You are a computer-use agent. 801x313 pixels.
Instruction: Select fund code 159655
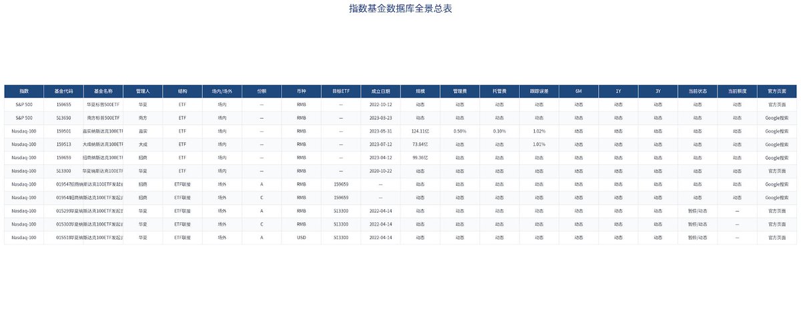pyautogui.click(x=64, y=105)
